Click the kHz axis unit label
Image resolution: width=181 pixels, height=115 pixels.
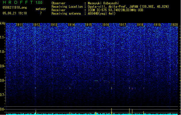pyautogui.click(x=3, y=23)
